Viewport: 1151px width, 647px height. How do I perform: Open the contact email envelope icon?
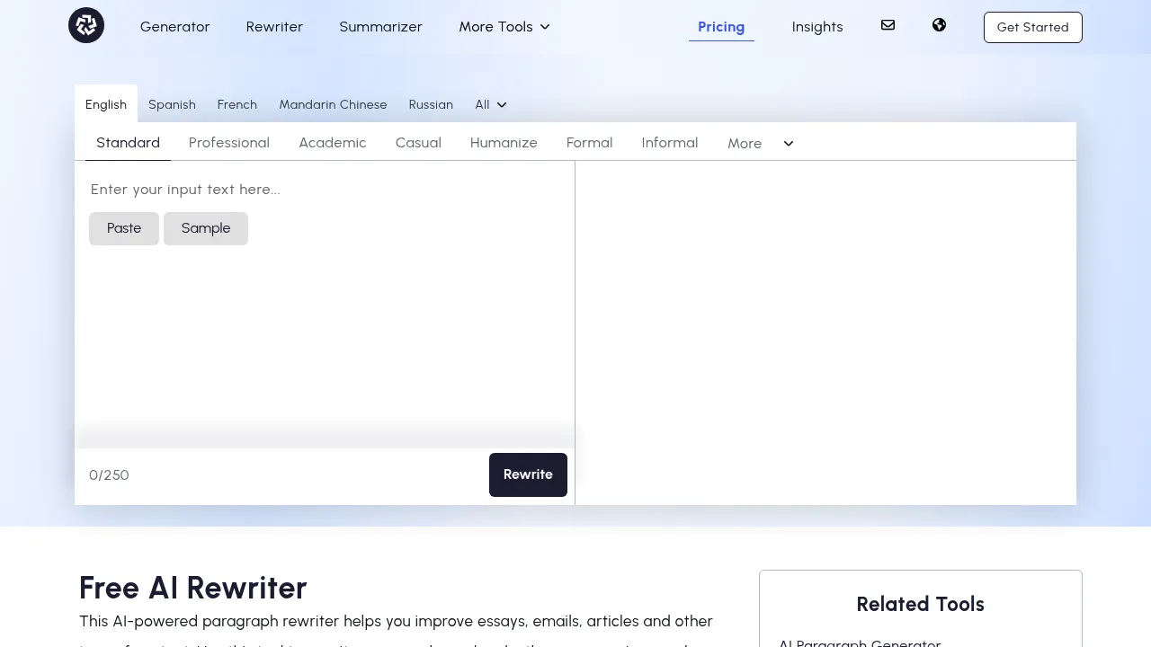pos(888,25)
